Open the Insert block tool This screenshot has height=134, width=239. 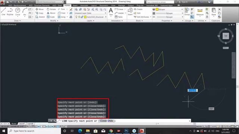[130, 12]
